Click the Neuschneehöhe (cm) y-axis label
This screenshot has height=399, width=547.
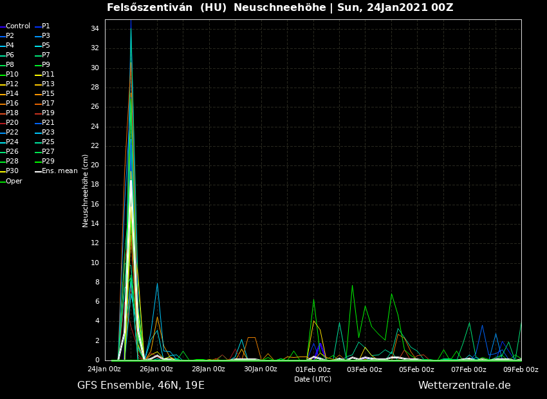click(x=86, y=190)
